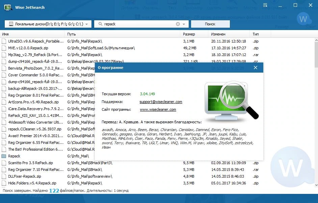This screenshot has width=318, height=203.
Task: Select the Mp3tag_v2.79_RePack file name
Action: tap(35, 55)
